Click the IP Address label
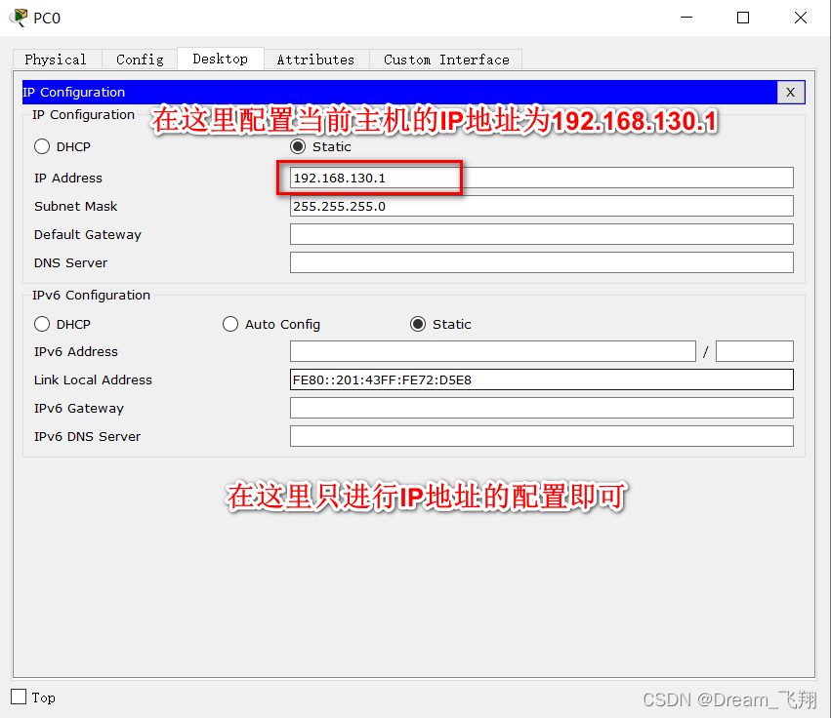 tap(67, 178)
